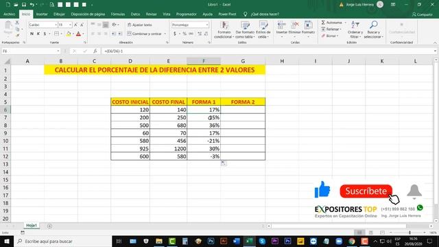Collapse the ribbon with the chevron

pos(435,43)
